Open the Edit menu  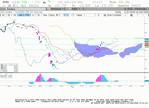(74, 9)
